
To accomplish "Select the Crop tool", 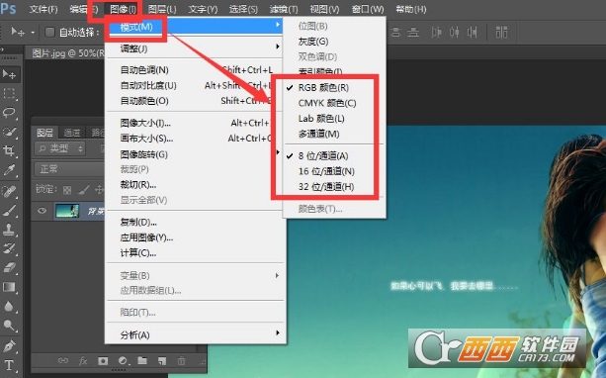I will [x=9, y=150].
